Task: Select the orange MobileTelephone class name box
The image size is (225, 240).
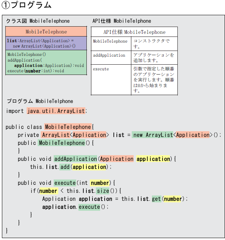Action: click(46, 32)
